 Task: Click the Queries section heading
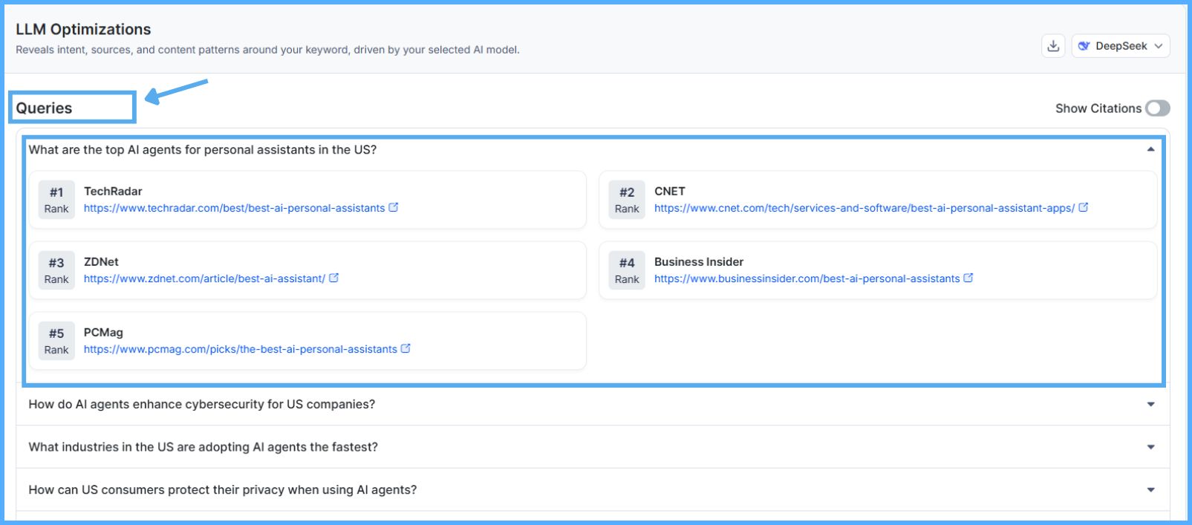[x=45, y=108]
